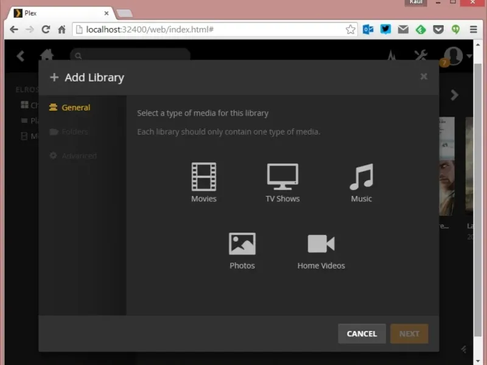Open the Chrome hamburger menu
The height and width of the screenshot is (365, 487).
point(474,29)
